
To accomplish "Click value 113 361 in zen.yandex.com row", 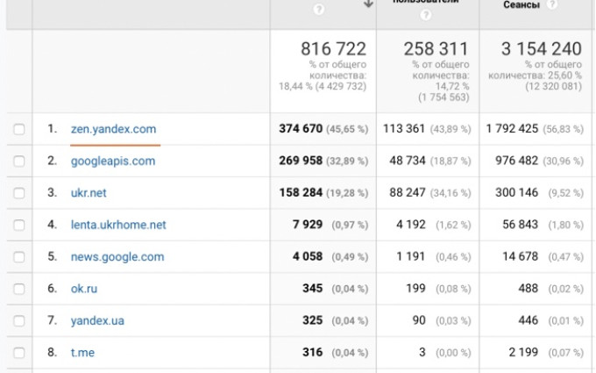I will 404,129.
